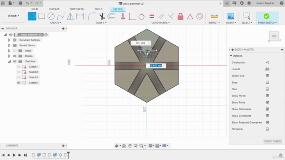This screenshot has height=160, width=285.
Task: Select the Circle sketch tool
Action: pos(51,16)
